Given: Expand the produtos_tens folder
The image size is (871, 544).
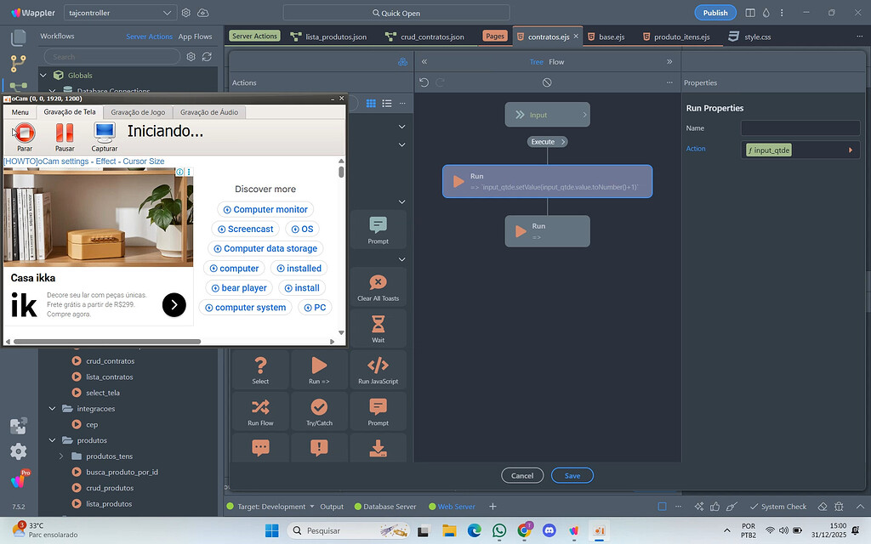Looking at the screenshot, I should [61, 456].
